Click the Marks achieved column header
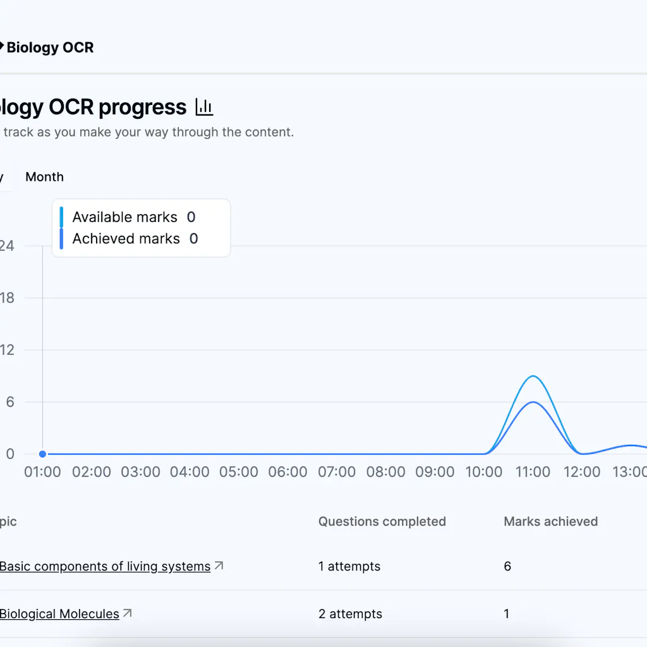The image size is (647, 647). 550,521
